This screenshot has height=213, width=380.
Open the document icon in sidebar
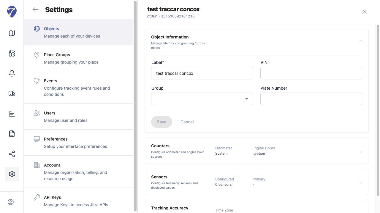(12, 134)
